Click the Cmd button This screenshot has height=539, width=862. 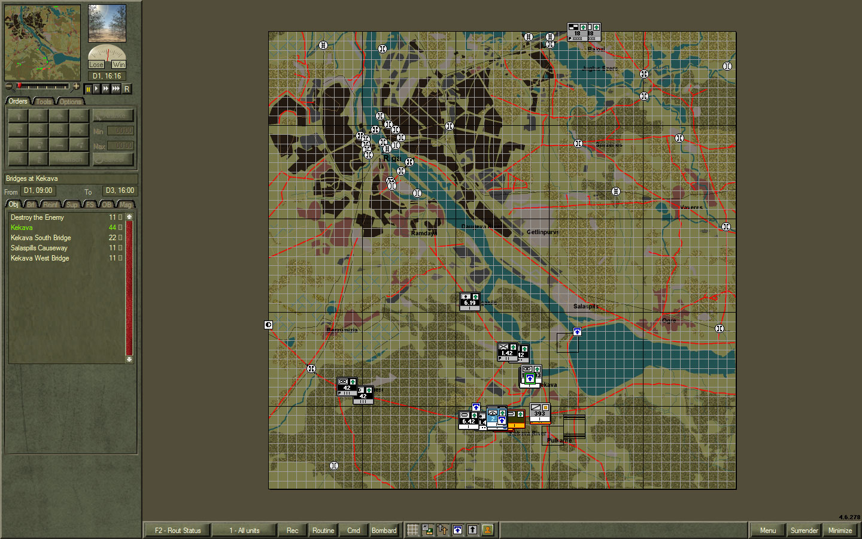pyautogui.click(x=354, y=530)
